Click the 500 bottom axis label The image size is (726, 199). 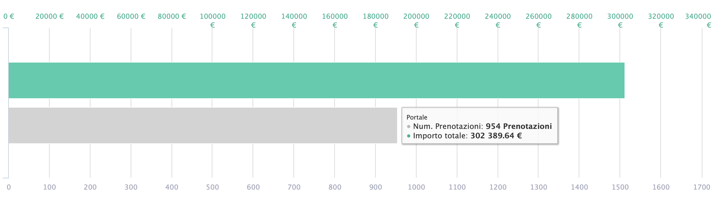pyautogui.click(x=213, y=187)
